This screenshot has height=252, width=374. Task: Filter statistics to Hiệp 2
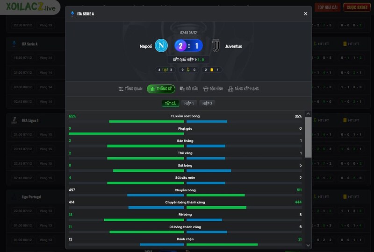click(x=207, y=104)
